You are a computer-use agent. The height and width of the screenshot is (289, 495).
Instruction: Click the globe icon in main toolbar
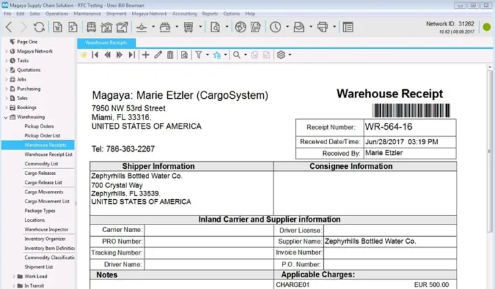(x=240, y=27)
